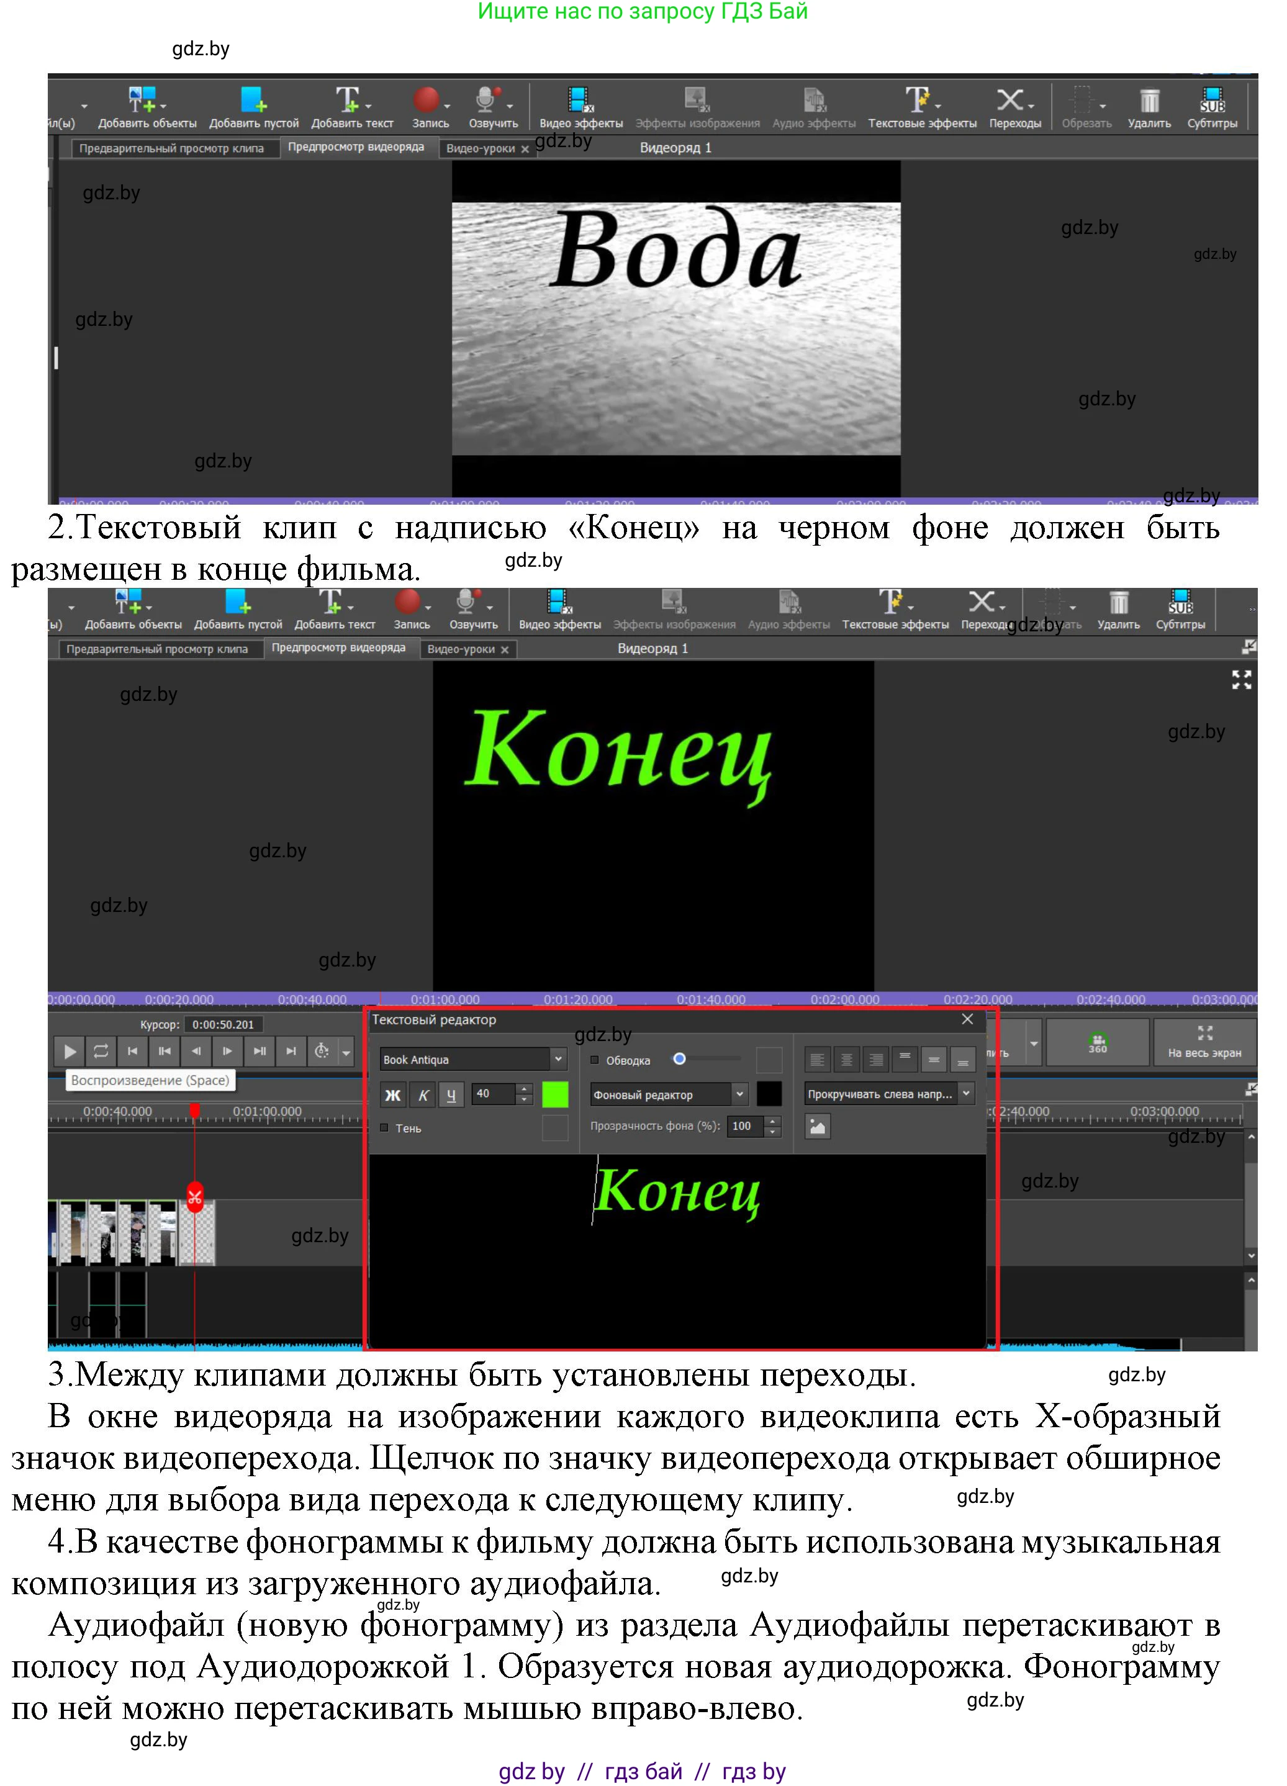Toggle the Тень (shadow) checkbox
Viewport: 1287px width, 1786px height.
click(x=384, y=1129)
